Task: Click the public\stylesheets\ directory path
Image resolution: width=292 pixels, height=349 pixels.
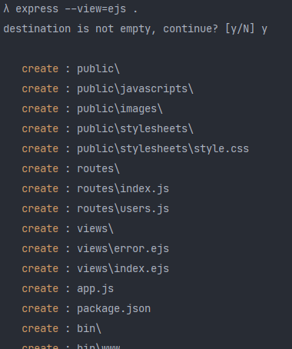Action: coord(135,129)
